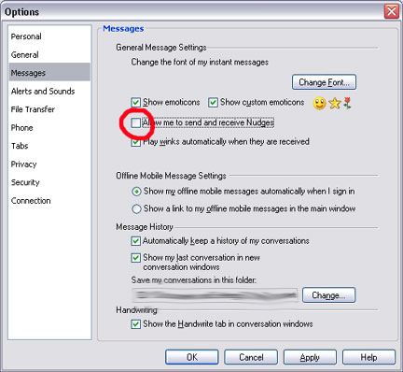
Task: Toggle the Show custom emoticons checkbox
Action: click(x=213, y=103)
